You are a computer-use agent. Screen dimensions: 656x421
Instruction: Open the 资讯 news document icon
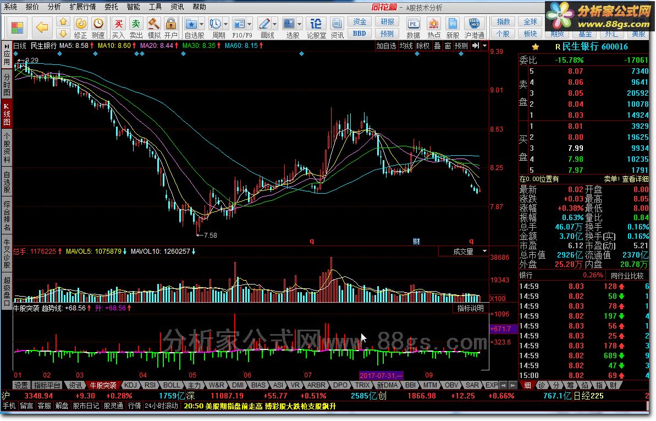tap(337, 28)
